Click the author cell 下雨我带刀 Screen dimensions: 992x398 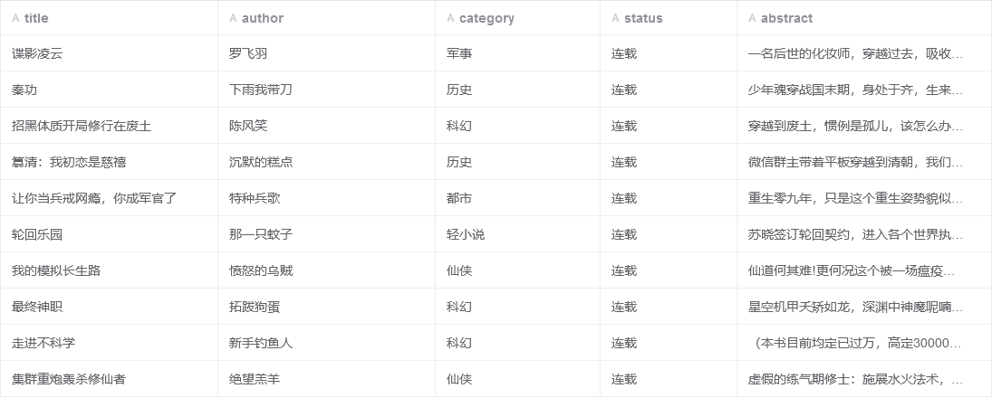(x=261, y=90)
